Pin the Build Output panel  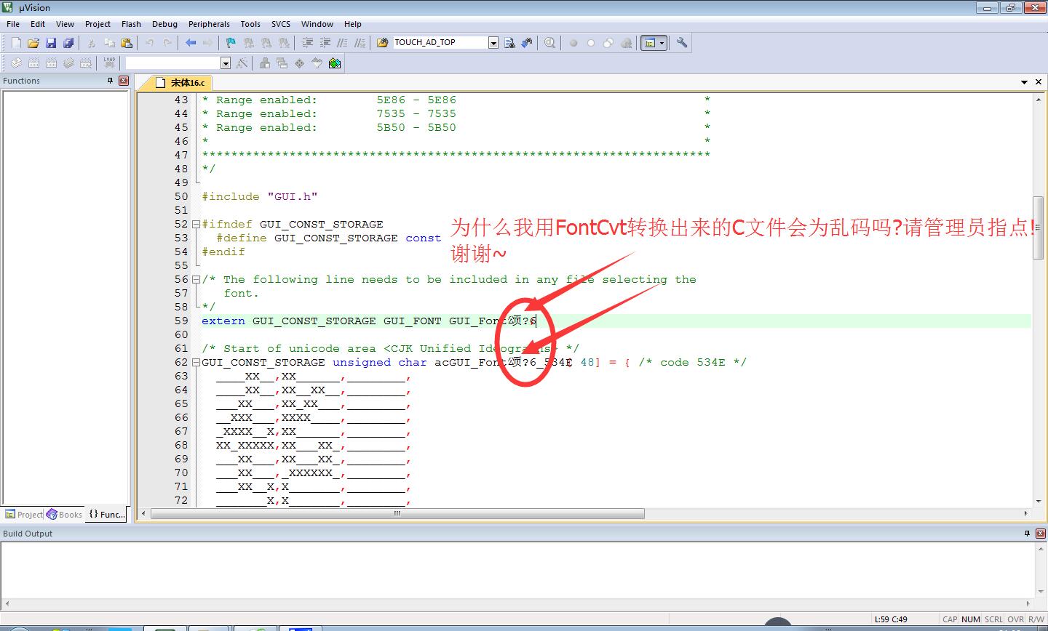[x=1027, y=534]
